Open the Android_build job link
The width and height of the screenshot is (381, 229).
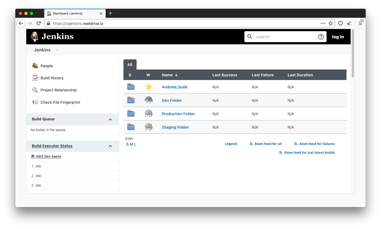(x=175, y=87)
